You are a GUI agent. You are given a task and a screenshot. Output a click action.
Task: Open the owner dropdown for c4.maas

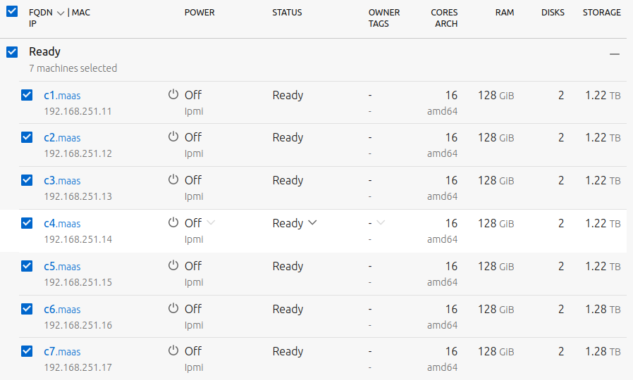pos(381,223)
